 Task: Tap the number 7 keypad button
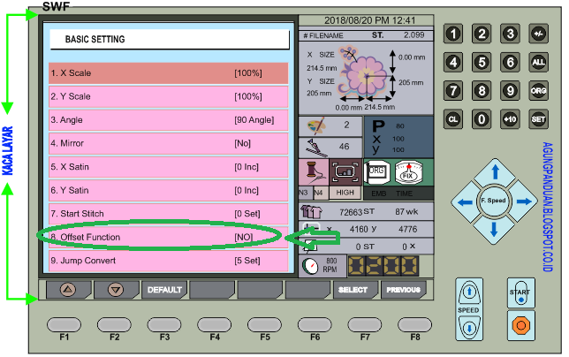(x=453, y=90)
